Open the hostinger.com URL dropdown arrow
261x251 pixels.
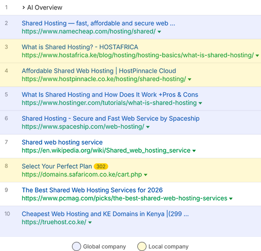click(200, 103)
